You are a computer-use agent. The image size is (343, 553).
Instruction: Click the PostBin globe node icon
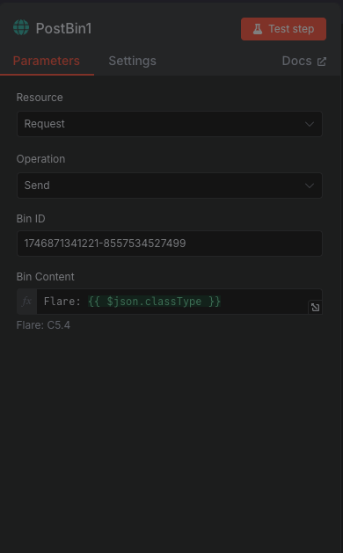[21, 27]
